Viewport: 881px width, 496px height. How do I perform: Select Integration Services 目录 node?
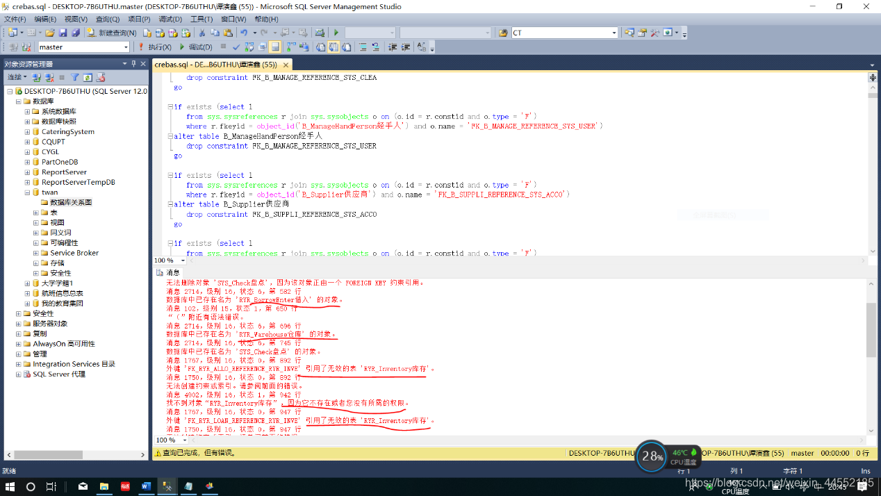pos(74,364)
